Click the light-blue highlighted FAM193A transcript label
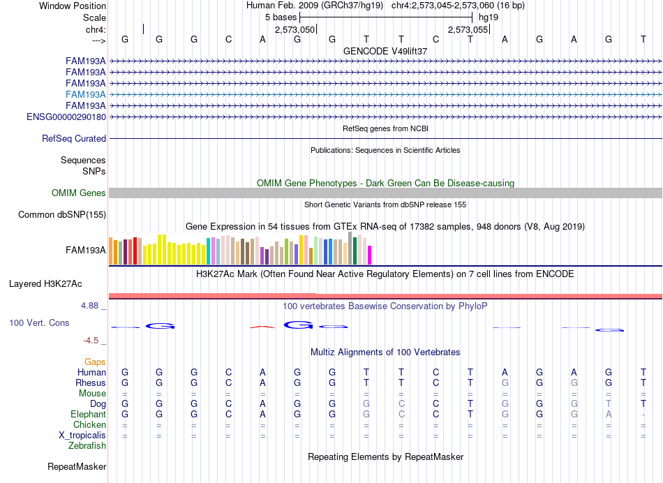663x483 pixels. [x=86, y=94]
